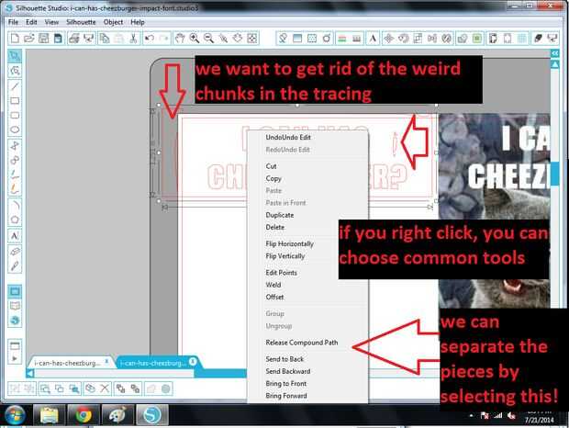Click the Undo arrow in top toolbar
This screenshot has height=428, width=569.
[150, 39]
